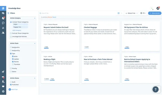Click the New Article button
162x101 pixels.
point(155,13)
